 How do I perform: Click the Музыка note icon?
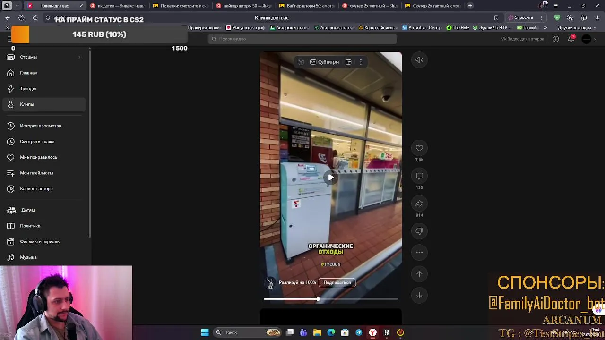[11, 257]
